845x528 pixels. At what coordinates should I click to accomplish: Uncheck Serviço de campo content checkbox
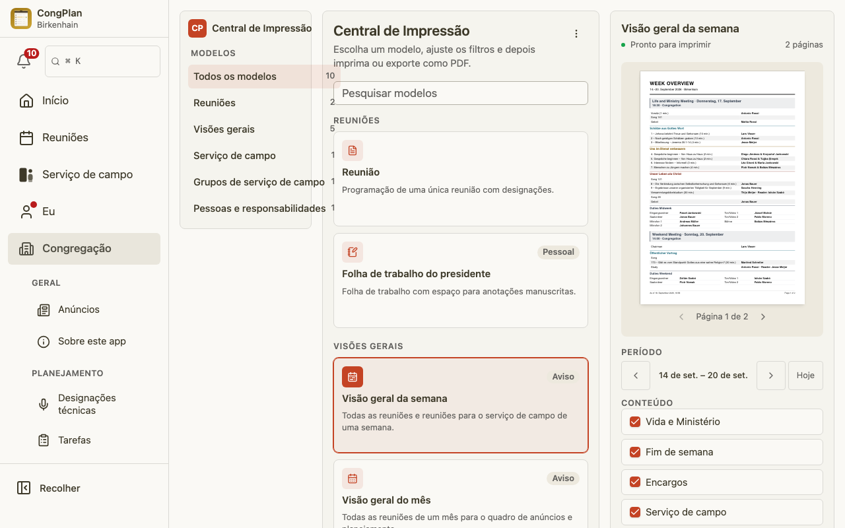635,512
